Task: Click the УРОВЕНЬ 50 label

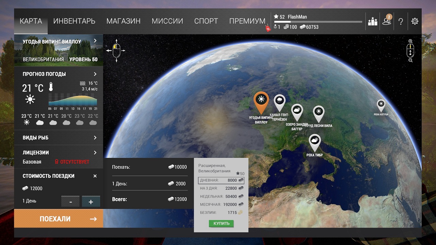Action: (83, 59)
